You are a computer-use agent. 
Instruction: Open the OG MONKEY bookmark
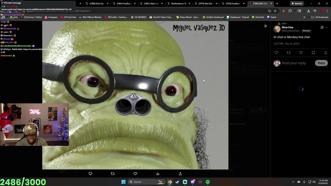point(139,17)
